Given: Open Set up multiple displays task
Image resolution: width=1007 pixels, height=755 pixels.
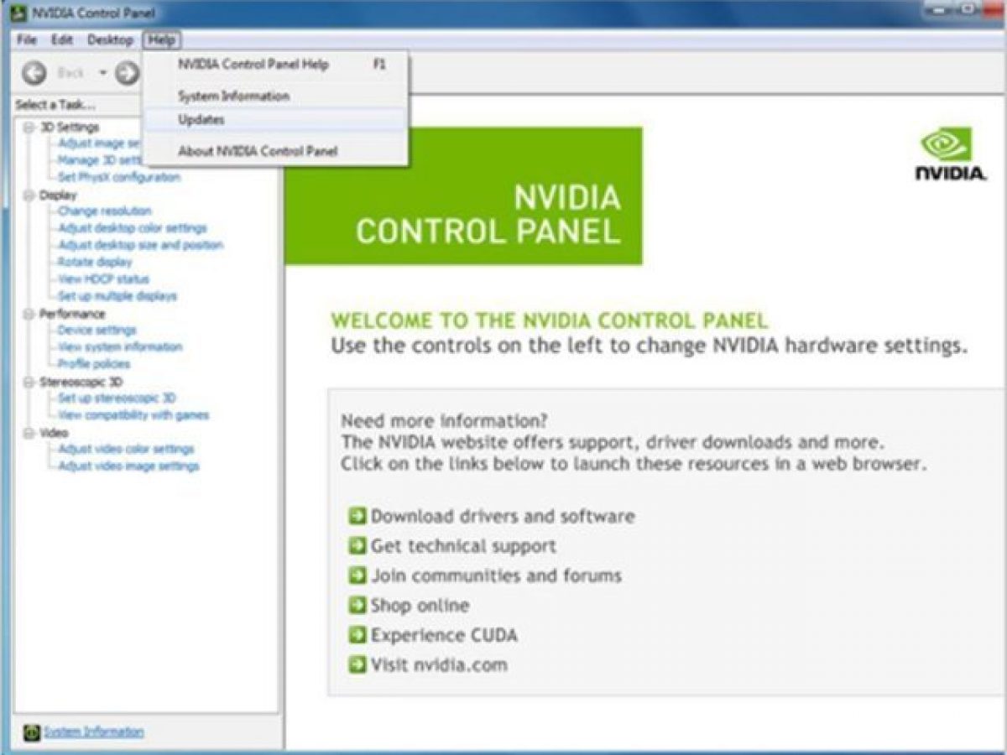Looking at the screenshot, I should click(117, 296).
